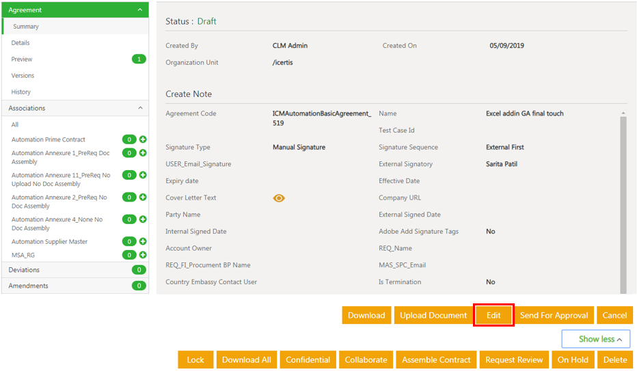
Task: Open the History menu item
Action: click(x=21, y=92)
